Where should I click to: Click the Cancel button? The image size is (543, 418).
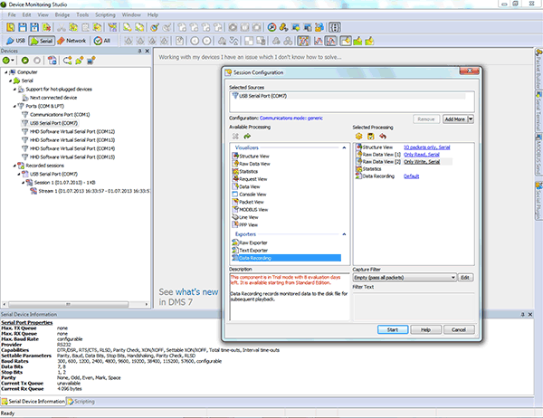(x=459, y=329)
